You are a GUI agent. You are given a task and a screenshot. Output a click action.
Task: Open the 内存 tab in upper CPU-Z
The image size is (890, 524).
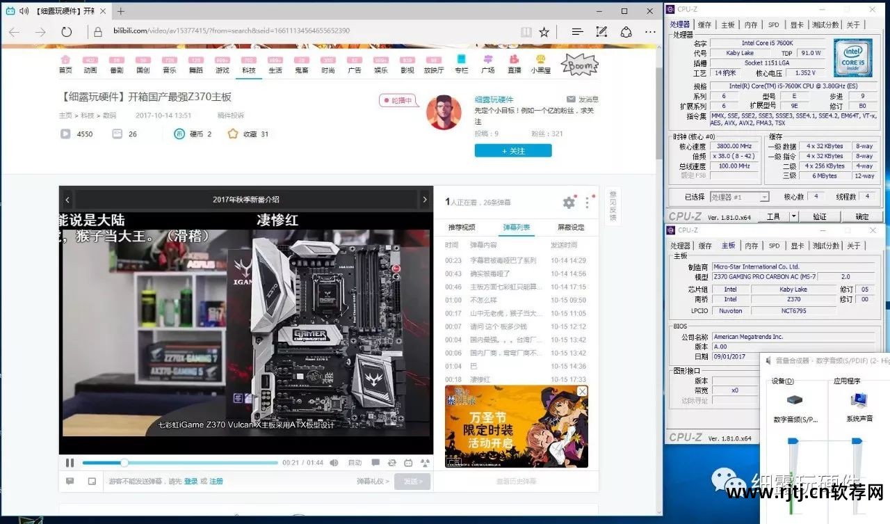(751, 24)
